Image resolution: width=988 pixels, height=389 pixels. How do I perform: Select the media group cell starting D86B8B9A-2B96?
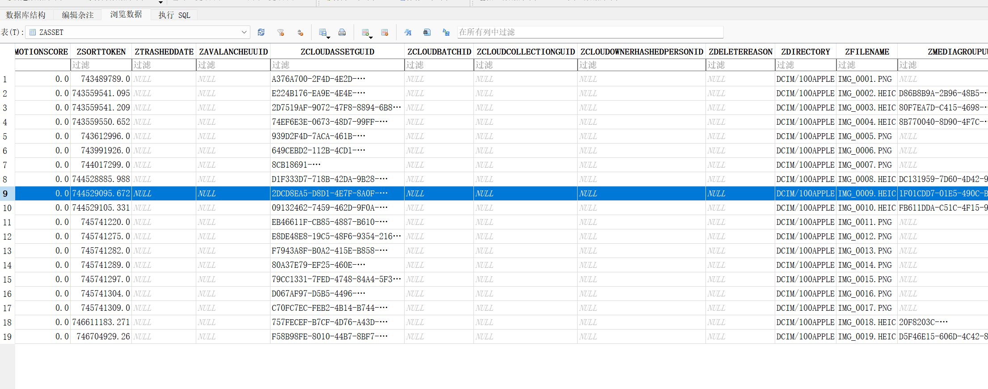pyautogui.click(x=943, y=93)
